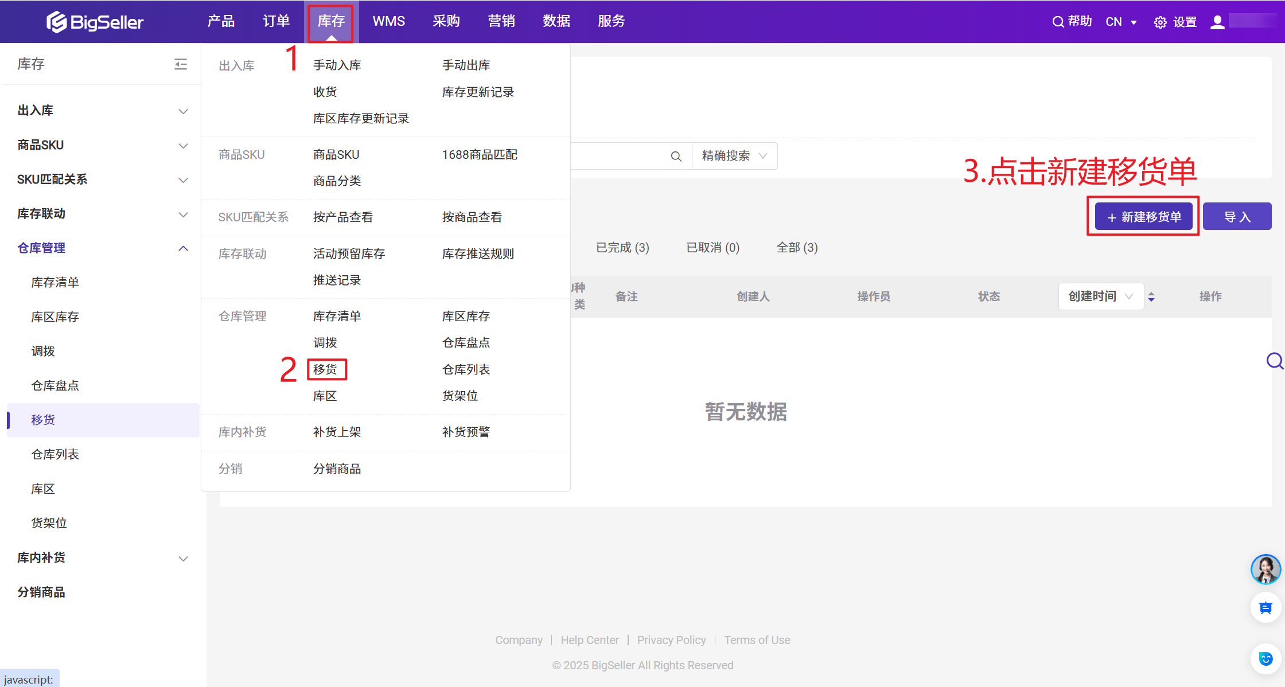Image resolution: width=1285 pixels, height=687 pixels.
Task: Collapse the 仓库管理 sidebar section
Action: point(183,248)
